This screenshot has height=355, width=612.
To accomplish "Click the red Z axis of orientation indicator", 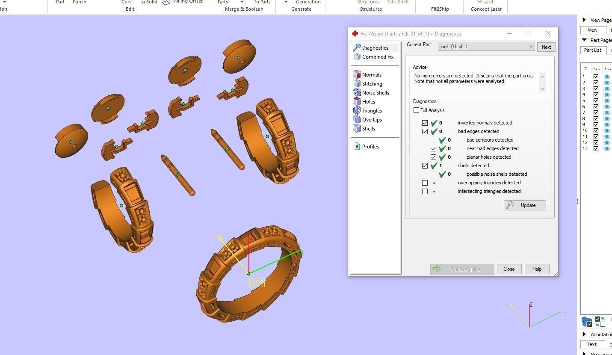I will (x=530, y=314).
